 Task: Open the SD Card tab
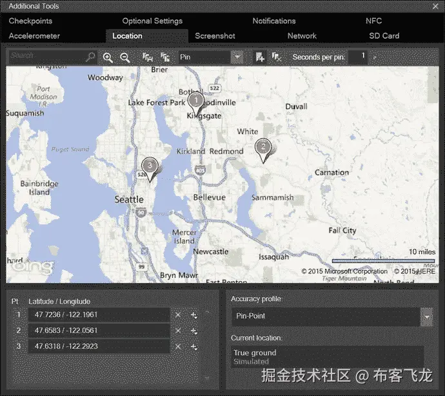(x=384, y=35)
